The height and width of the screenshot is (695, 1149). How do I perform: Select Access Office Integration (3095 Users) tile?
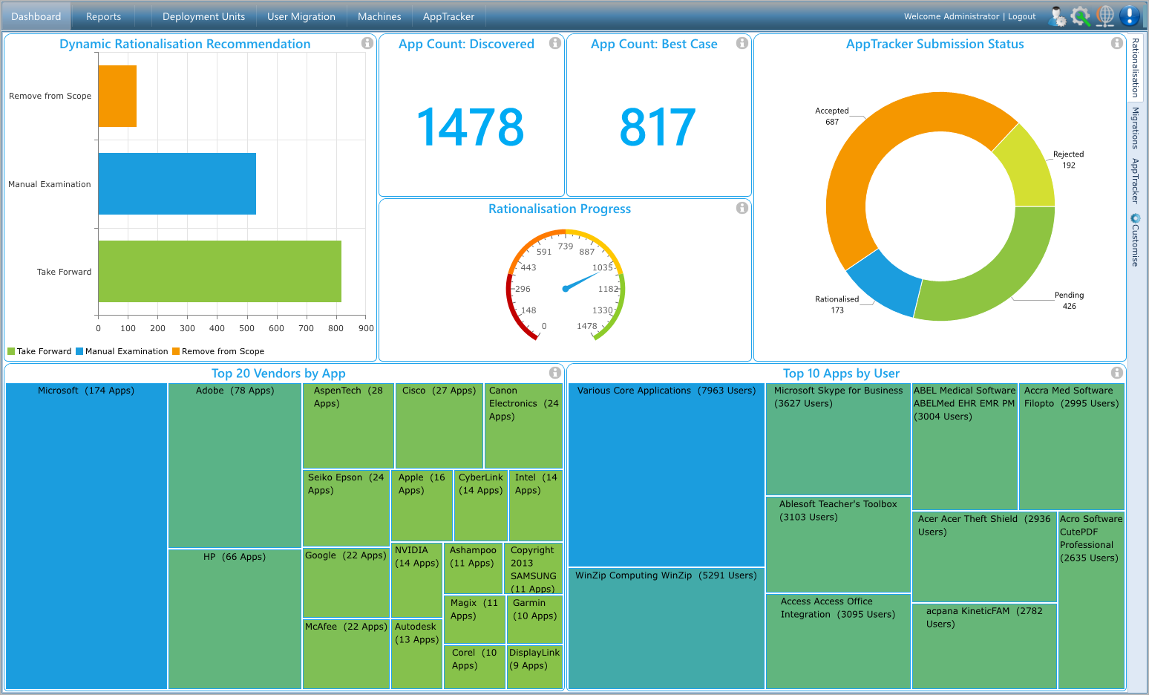coord(838,642)
